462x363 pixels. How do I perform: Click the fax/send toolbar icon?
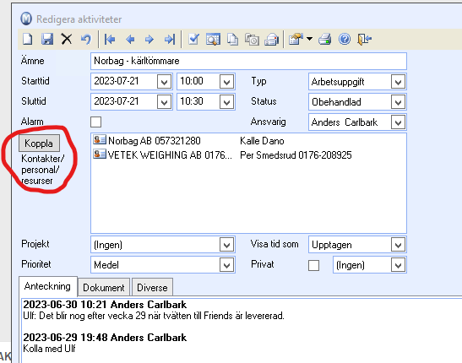(x=271, y=39)
